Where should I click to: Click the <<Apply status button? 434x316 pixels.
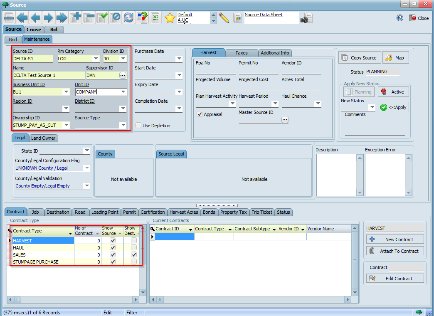tap(393, 107)
